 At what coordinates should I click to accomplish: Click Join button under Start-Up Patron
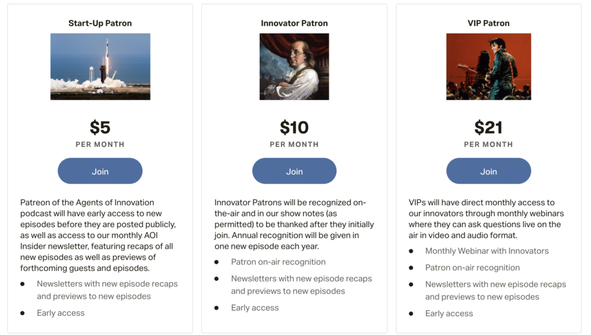[100, 171]
